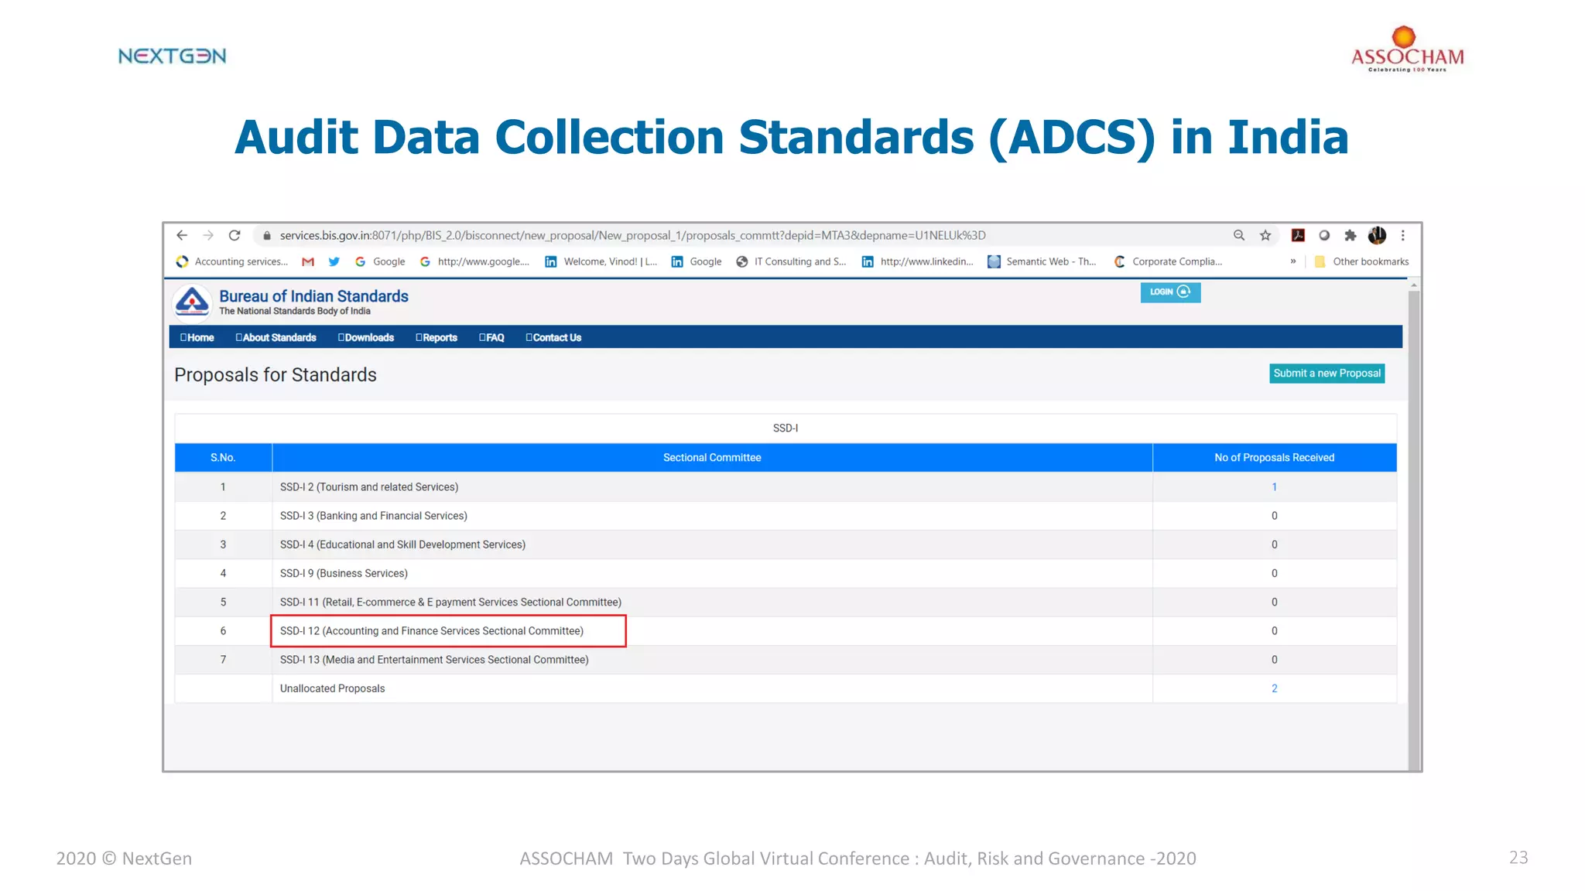Select SSD-I 11 Retail, E-commerce row
The image size is (1585, 891).
(x=450, y=602)
